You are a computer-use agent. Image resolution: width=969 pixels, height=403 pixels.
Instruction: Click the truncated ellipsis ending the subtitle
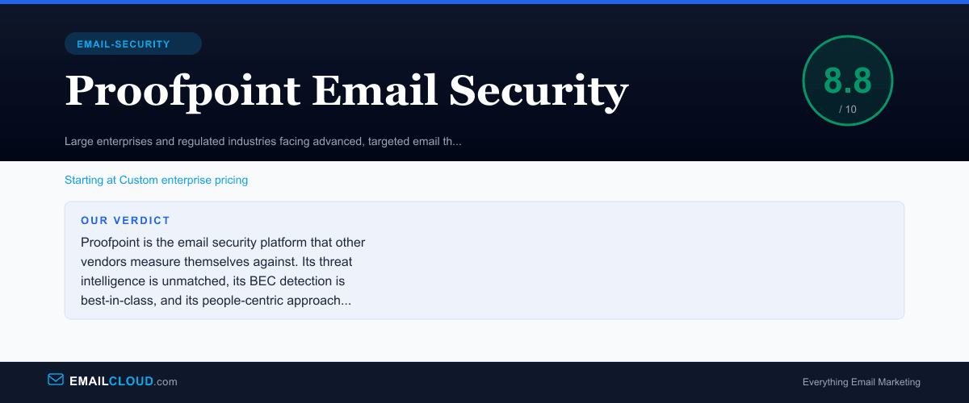[457, 142]
